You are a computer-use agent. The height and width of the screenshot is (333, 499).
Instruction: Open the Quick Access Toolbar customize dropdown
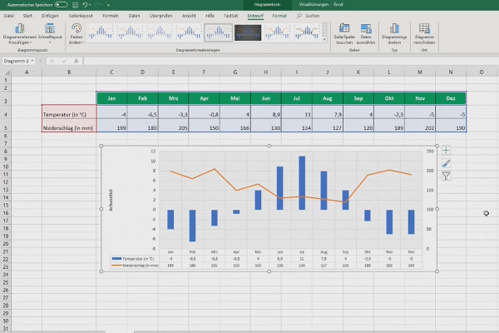[x=108, y=5]
